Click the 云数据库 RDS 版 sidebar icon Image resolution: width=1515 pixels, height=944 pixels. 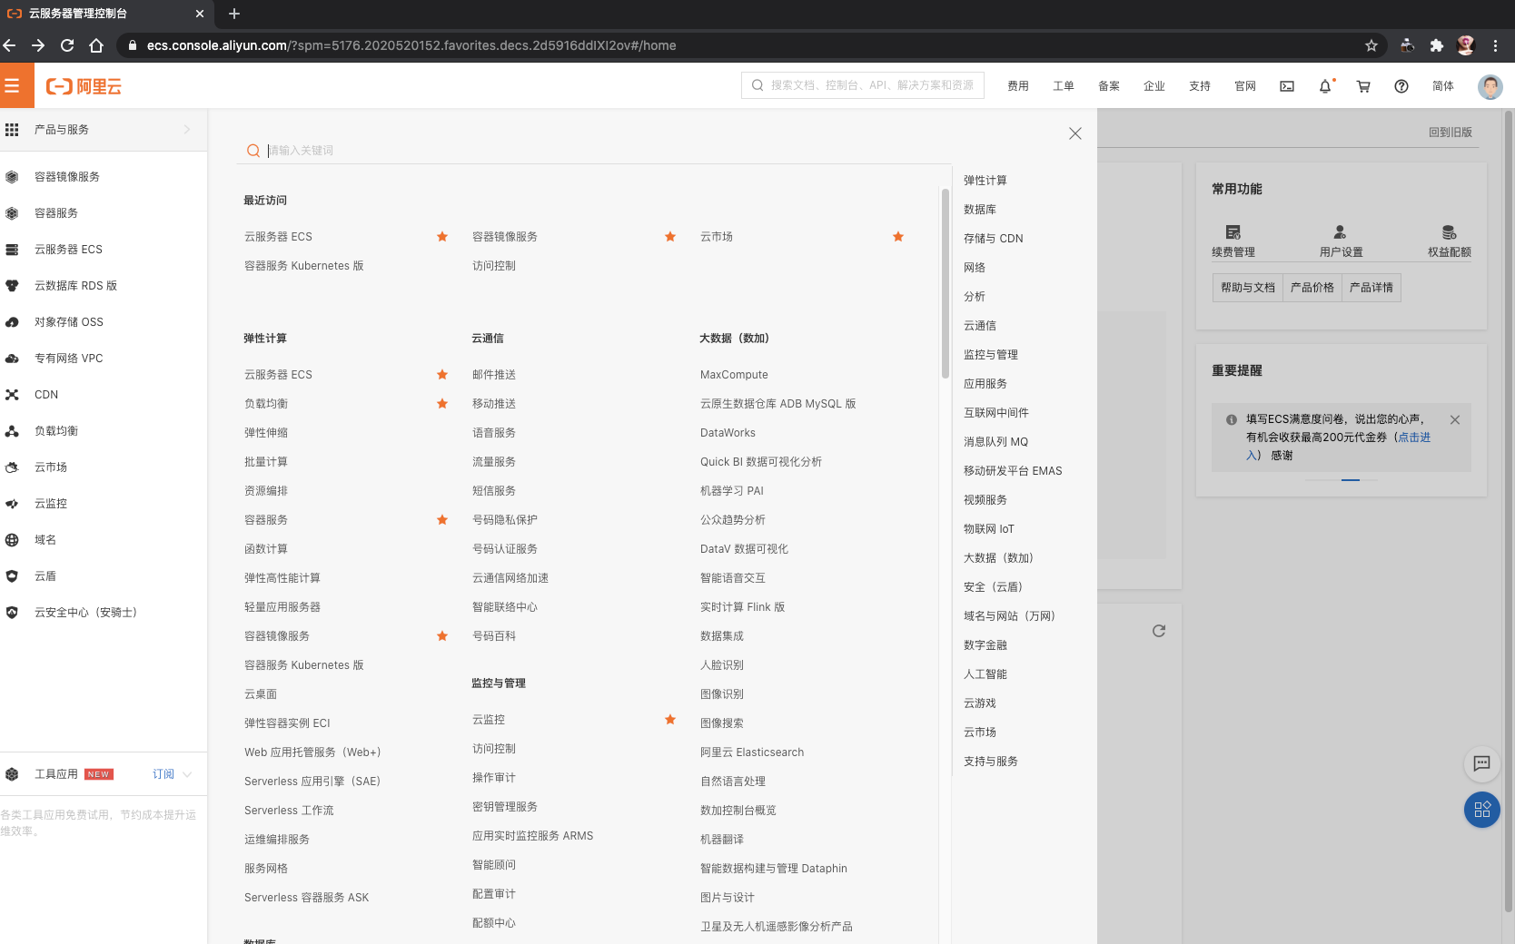(12, 286)
